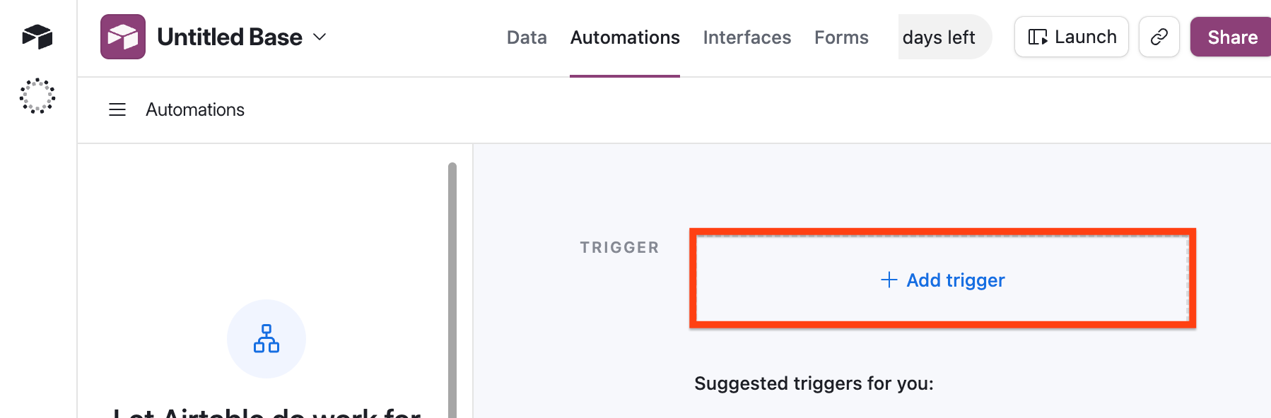Click the share link icon near Launch
The width and height of the screenshot is (1271, 418).
(x=1159, y=37)
